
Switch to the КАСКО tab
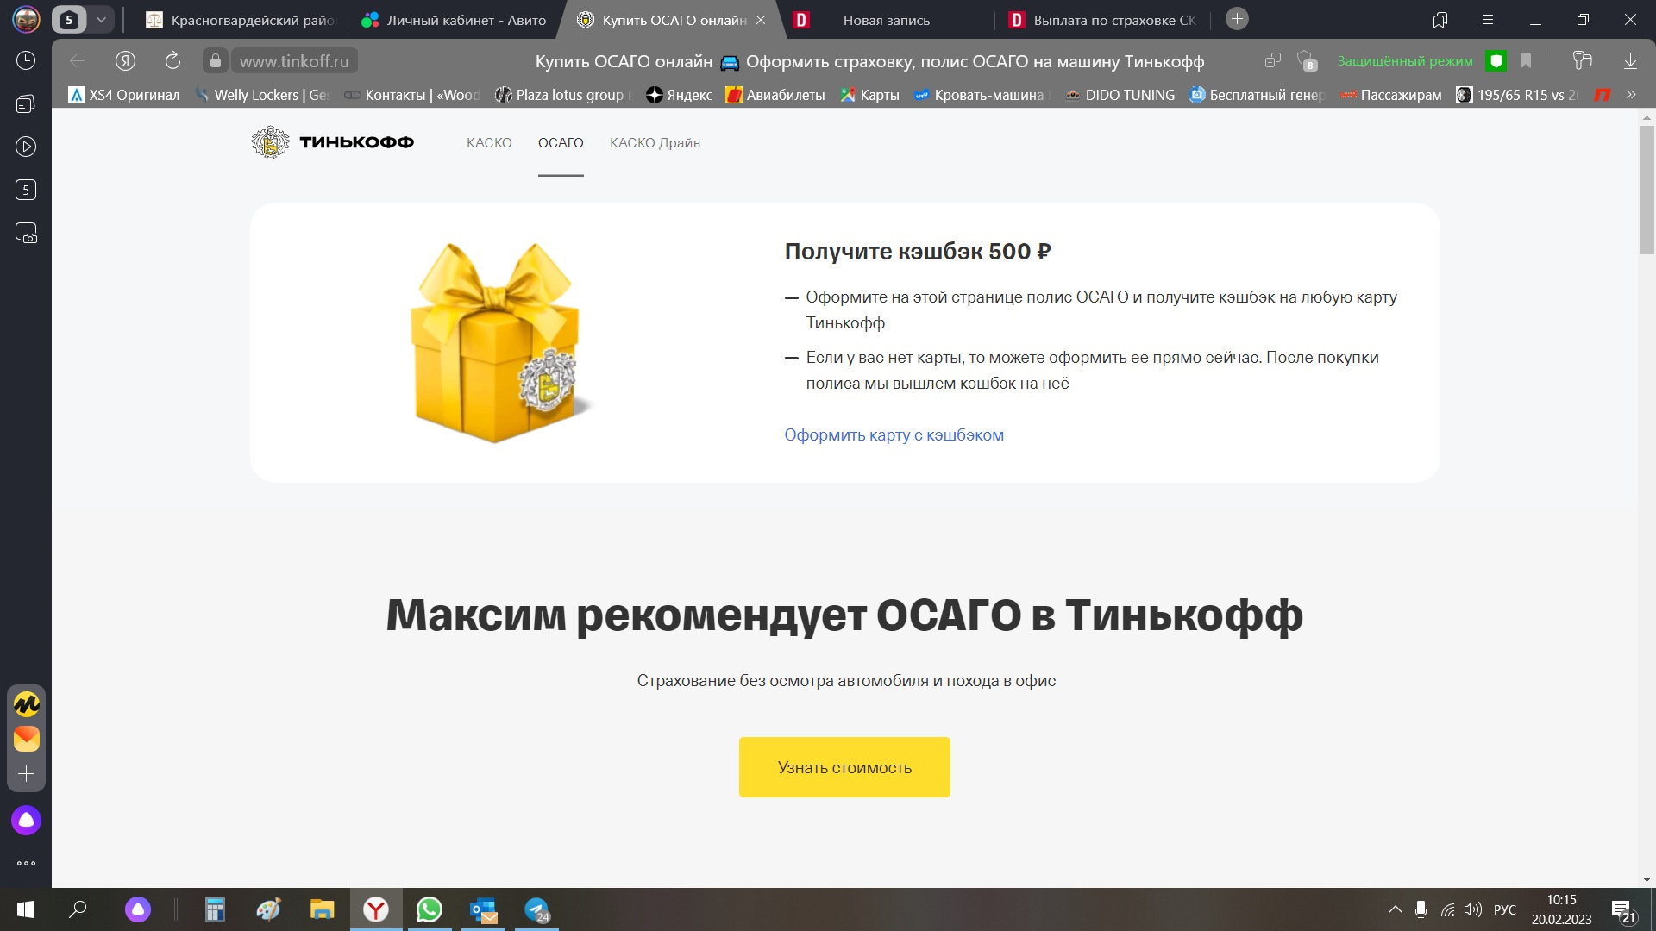[x=489, y=143]
